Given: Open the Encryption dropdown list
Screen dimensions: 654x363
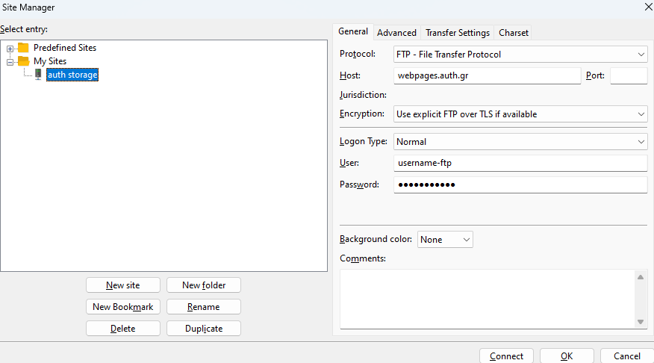Looking at the screenshot, I should tap(520, 114).
